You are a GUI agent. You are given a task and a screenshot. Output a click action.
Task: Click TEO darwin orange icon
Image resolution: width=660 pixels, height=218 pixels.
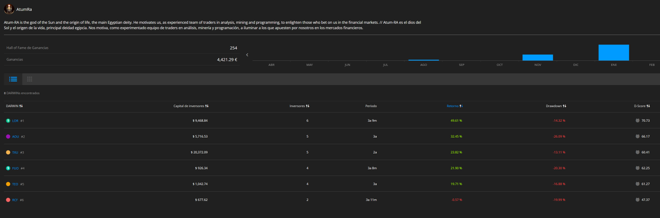tap(8, 184)
